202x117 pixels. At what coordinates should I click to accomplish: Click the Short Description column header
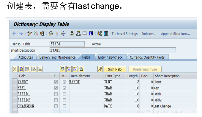[175, 76]
